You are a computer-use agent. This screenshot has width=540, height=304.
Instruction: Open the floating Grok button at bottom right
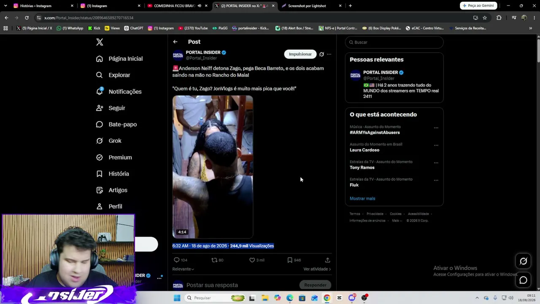(x=523, y=261)
